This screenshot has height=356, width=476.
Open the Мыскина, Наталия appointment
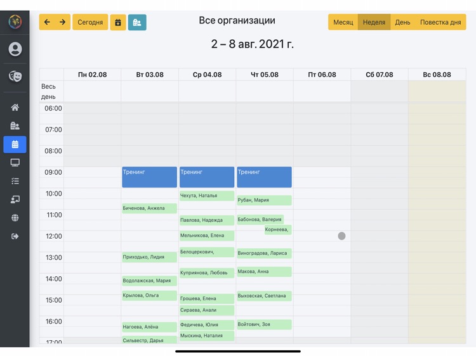(x=207, y=336)
